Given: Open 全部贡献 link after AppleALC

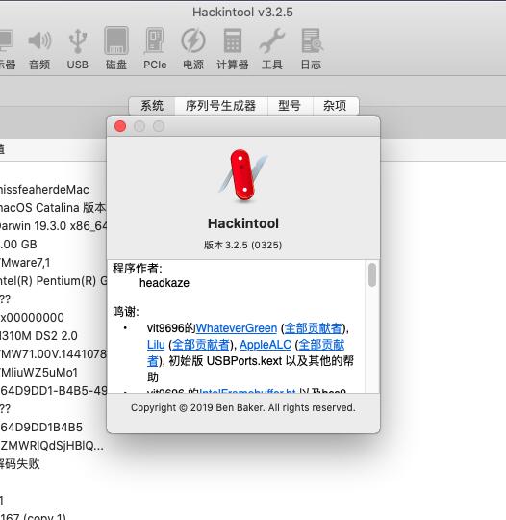Looking at the screenshot, I should 321,345.
